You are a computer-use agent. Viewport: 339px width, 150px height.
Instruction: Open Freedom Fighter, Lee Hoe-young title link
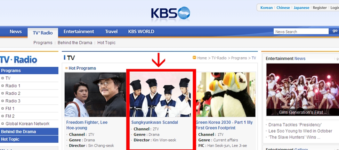[x=87, y=125]
